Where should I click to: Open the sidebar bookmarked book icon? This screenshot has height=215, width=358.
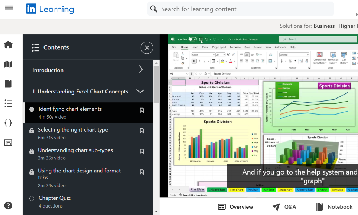coord(8,84)
